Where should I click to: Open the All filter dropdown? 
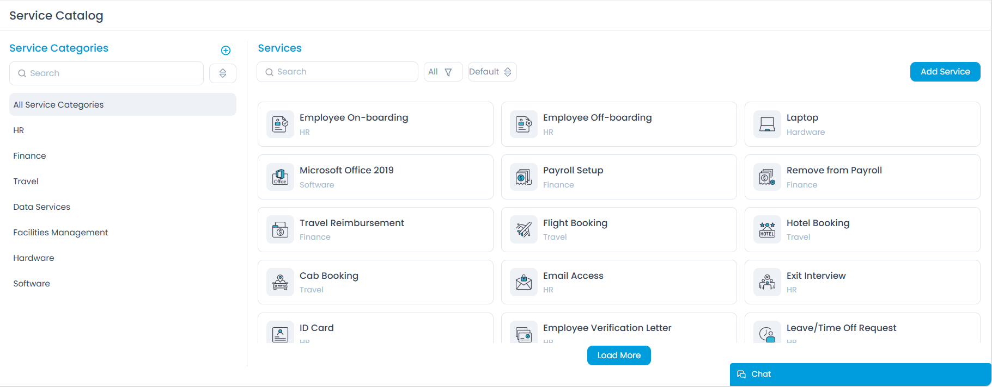[x=443, y=72]
